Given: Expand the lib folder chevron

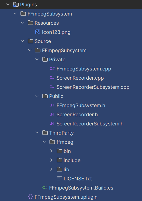Looking at the screenshot, I should click(51, 169).
